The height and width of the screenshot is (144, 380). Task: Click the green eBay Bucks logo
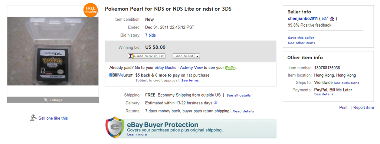[230, 68]
